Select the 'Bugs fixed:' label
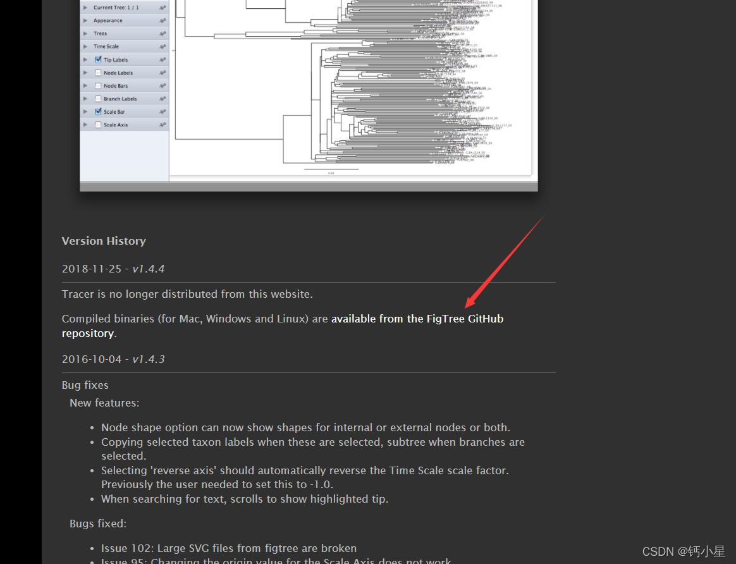The image size is (736, 564). pos(98,524)
